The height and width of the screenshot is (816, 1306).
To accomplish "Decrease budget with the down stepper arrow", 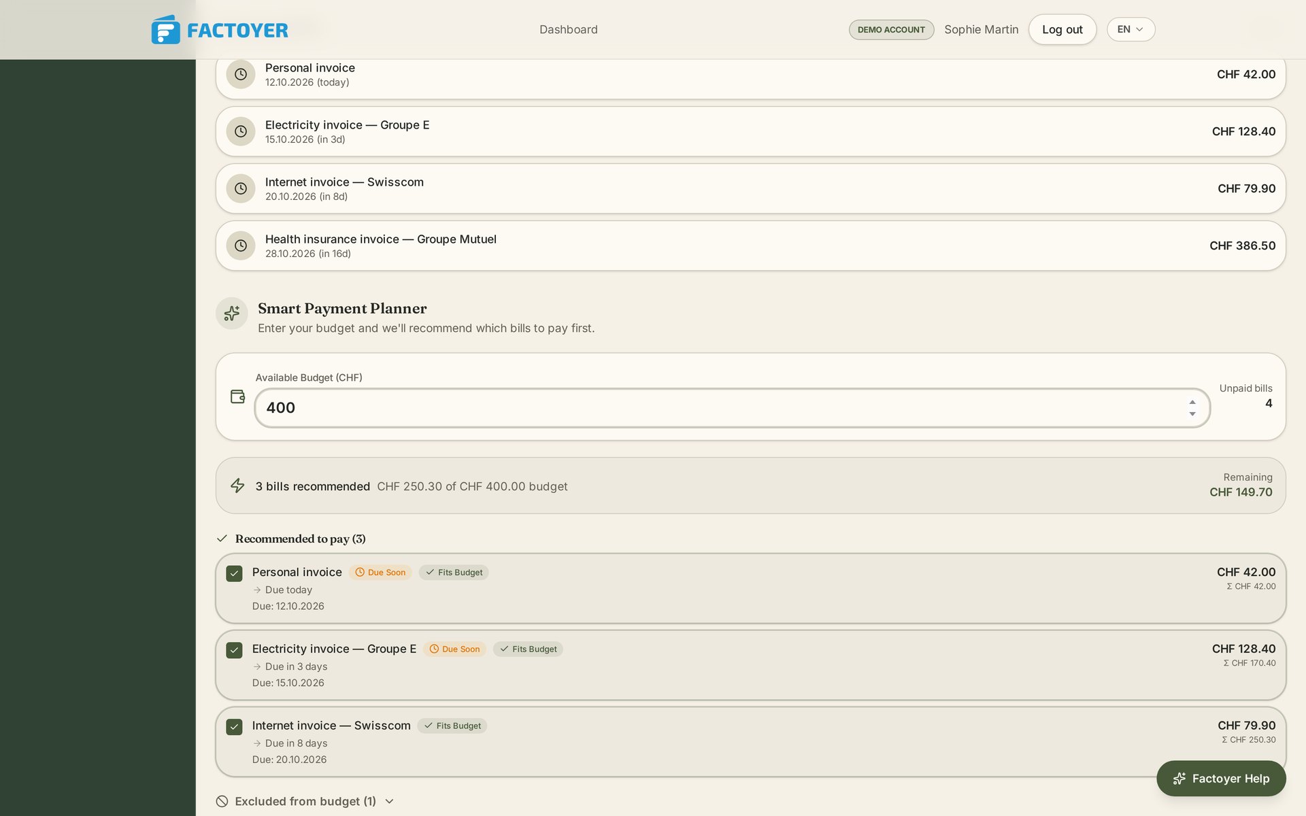I will 1192,414.
